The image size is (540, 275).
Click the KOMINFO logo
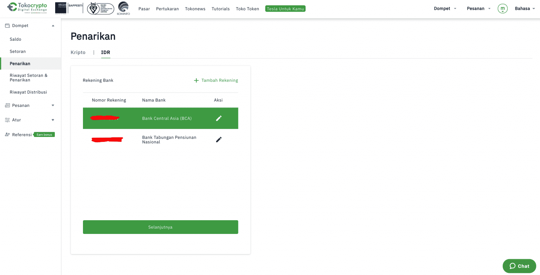coord(123,8)
